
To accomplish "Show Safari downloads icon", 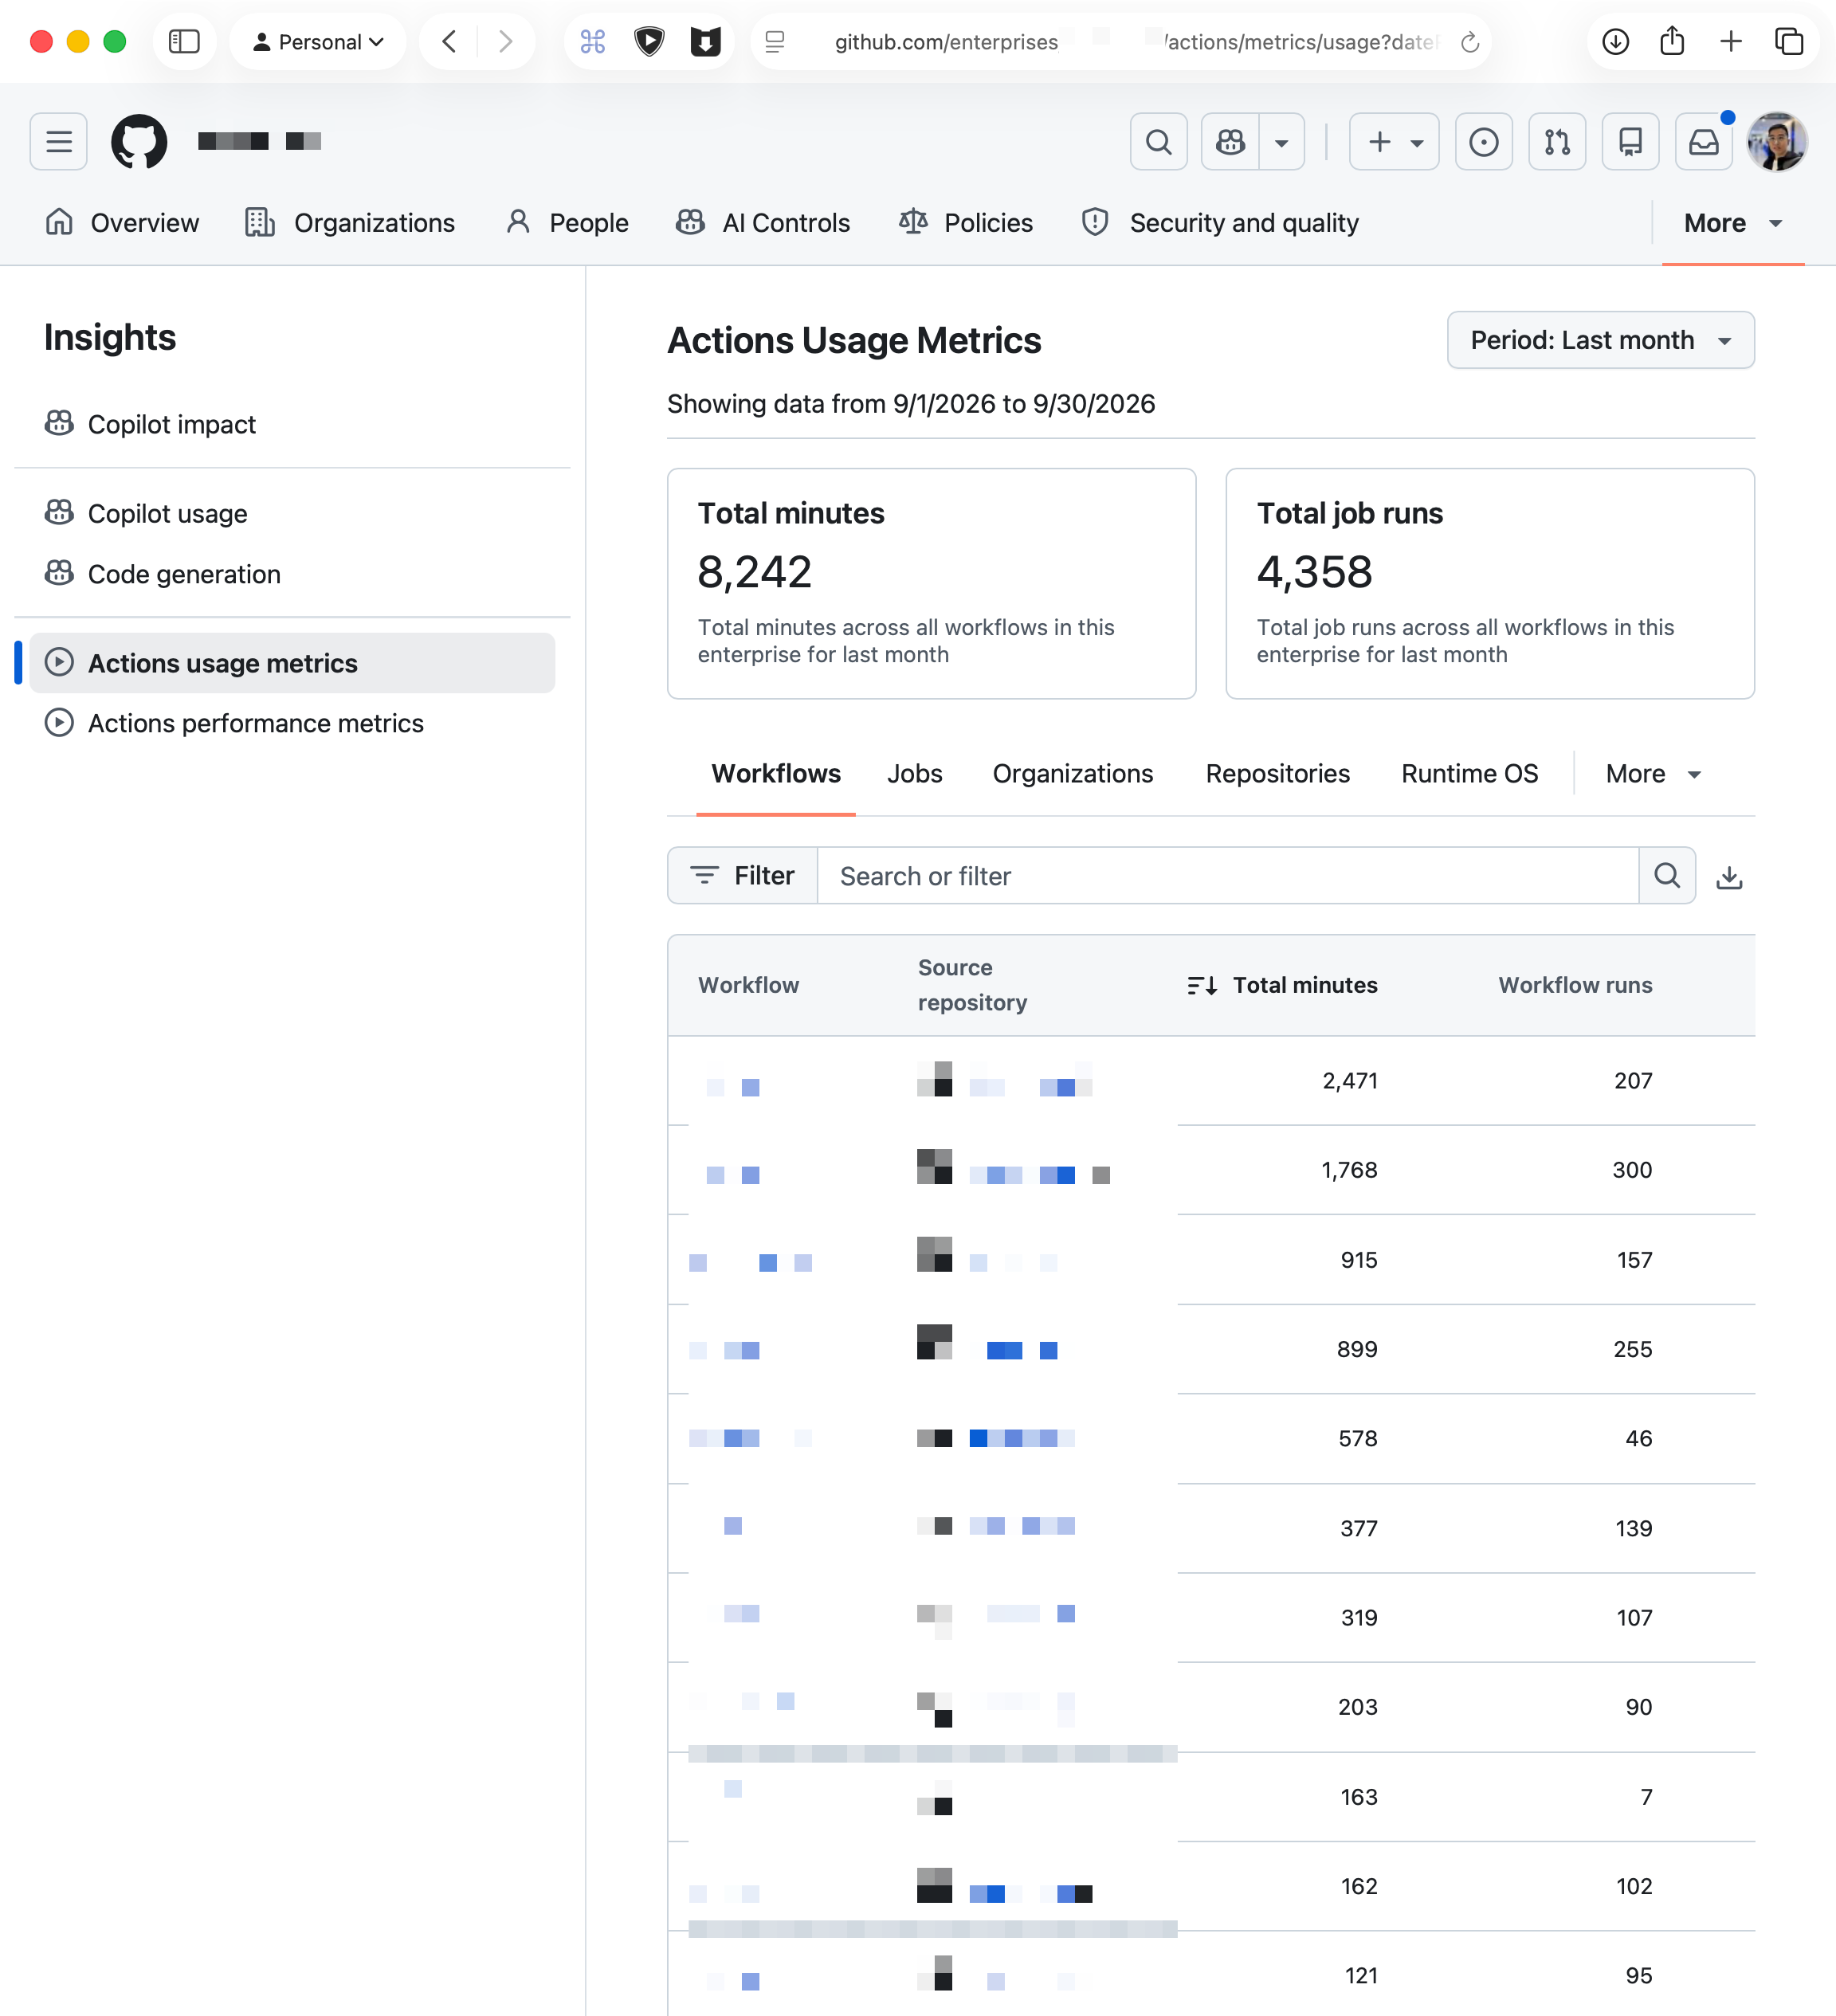I will pyautogui.click(x=1615, y=41).
